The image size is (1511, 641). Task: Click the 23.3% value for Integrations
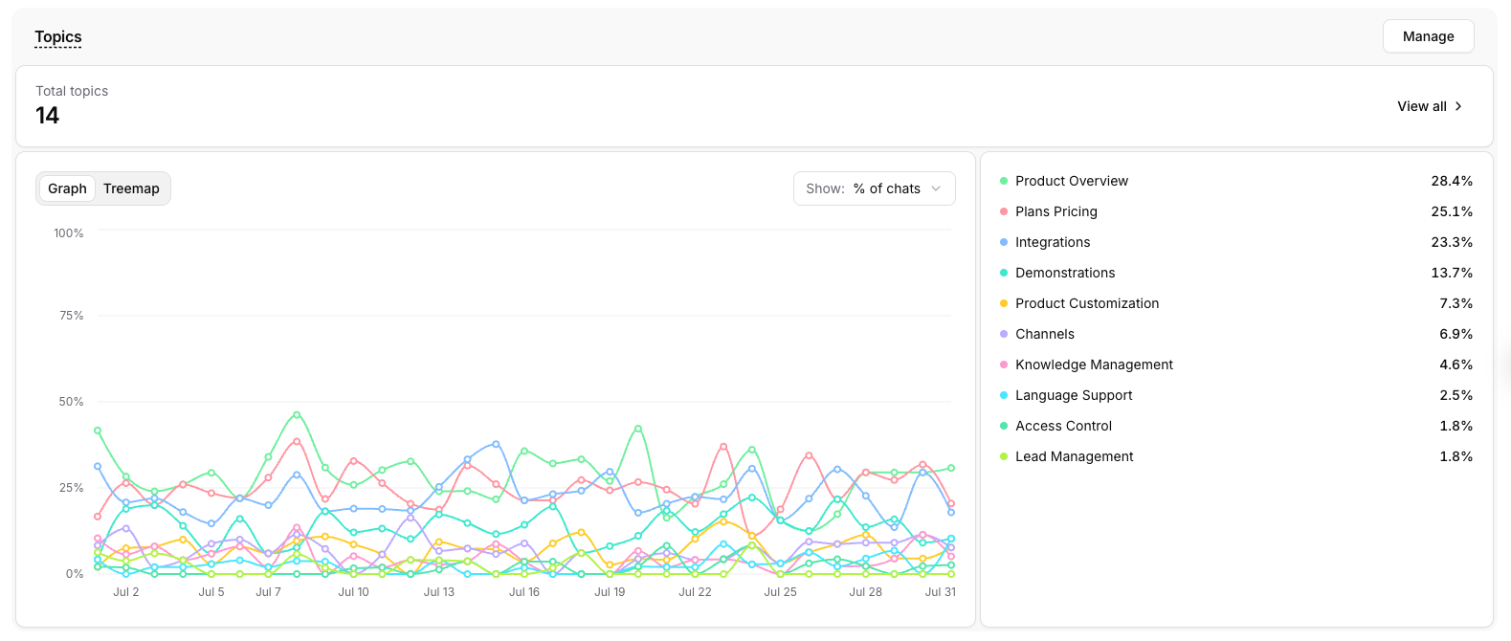click(1452, 242)
